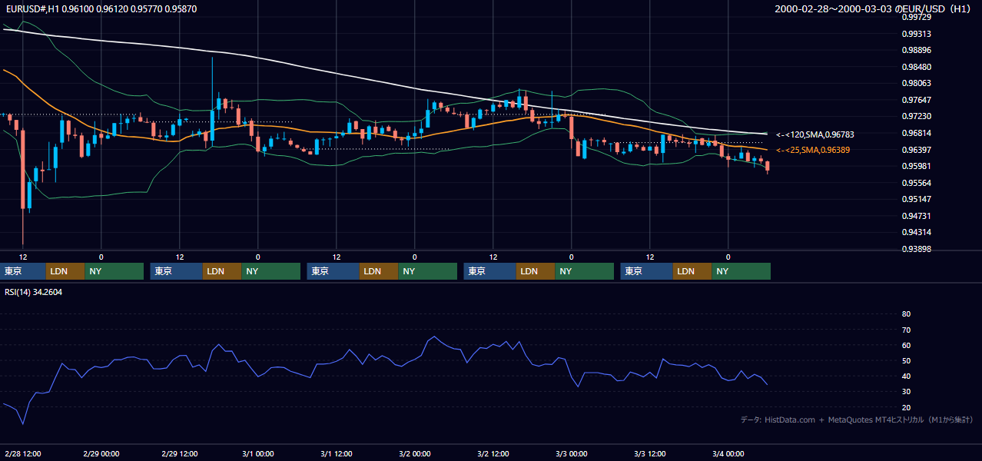Viewport: 982px width, 461px height.
Task: Select the 2/28 12:00 time axis label
Action: (x=22, y=454)
